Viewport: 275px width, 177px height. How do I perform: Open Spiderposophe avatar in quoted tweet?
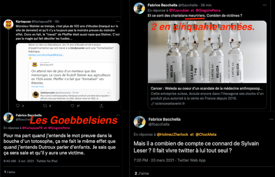[35, 94]
